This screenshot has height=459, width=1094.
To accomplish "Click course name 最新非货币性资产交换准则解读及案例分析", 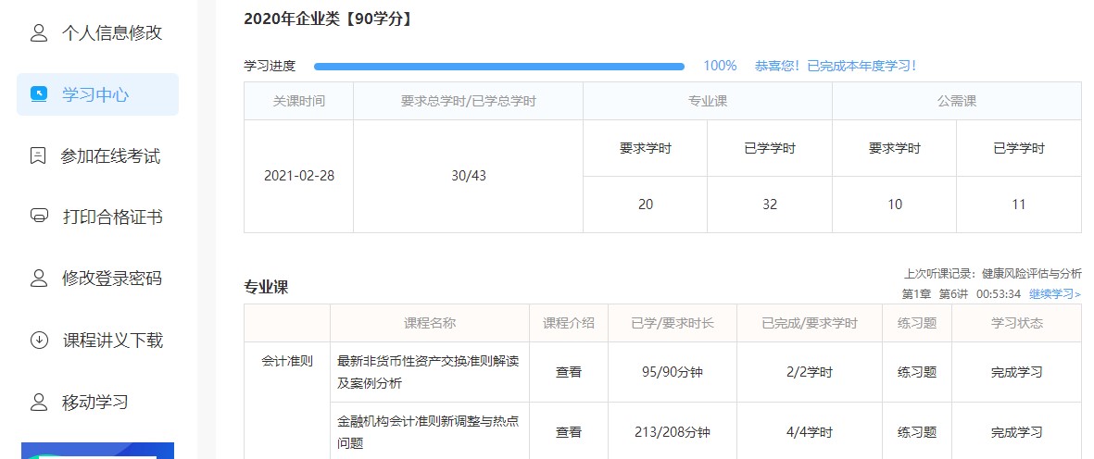I will (428, 372).
